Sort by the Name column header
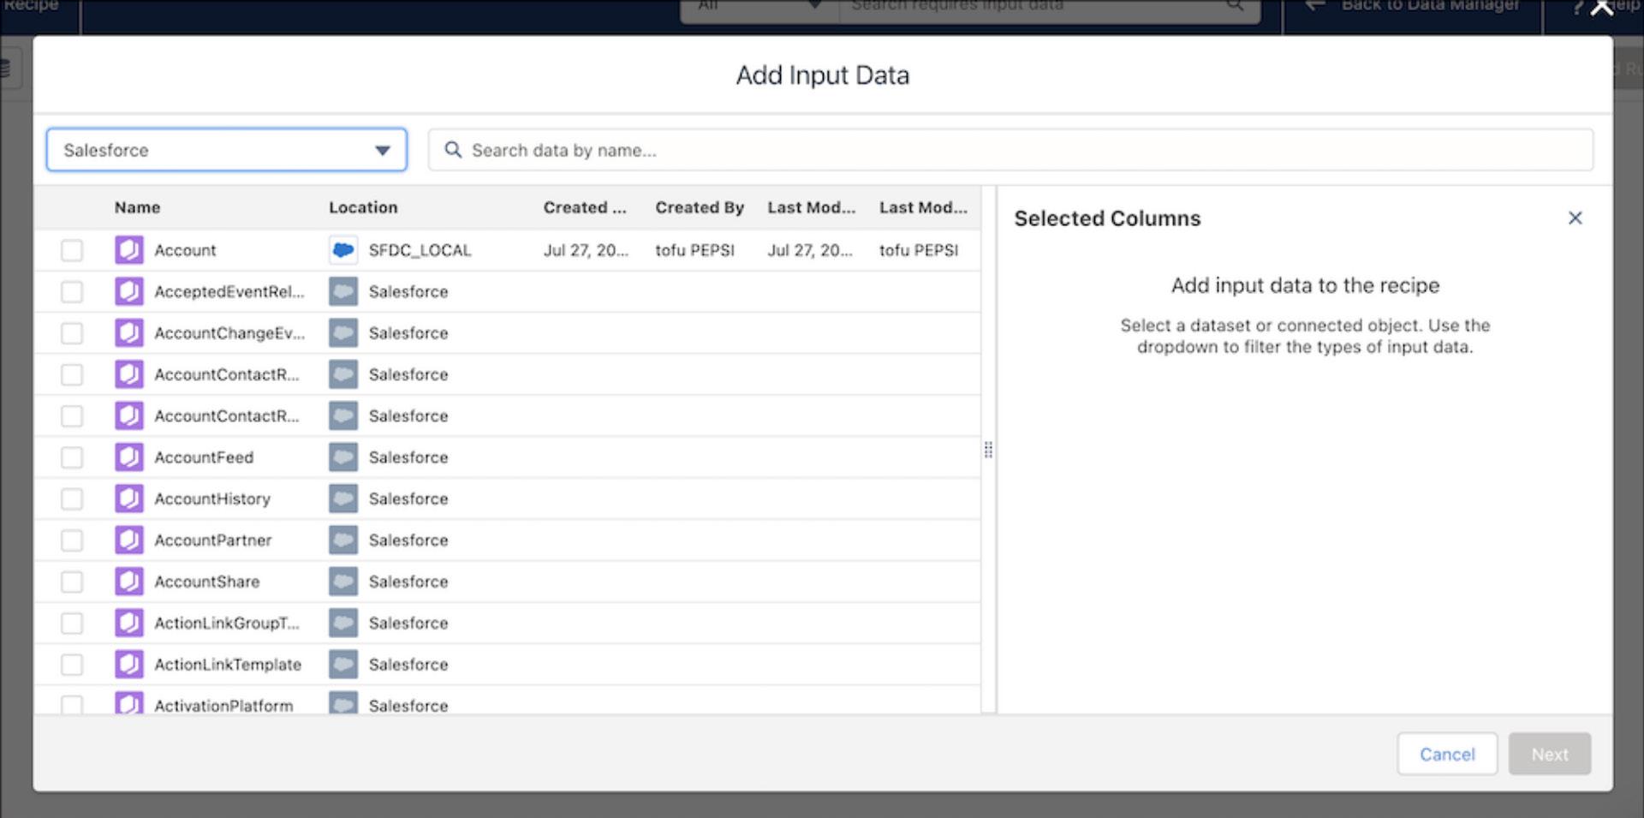The width and height of the screenshot is (1644, 818). coord(138,207)
